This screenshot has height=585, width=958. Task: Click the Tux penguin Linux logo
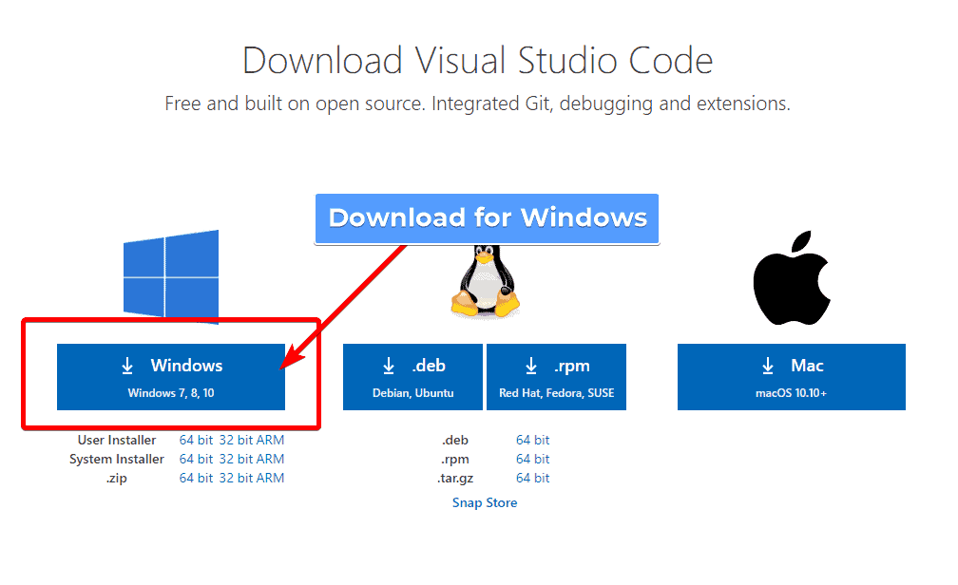coord(486,281)
